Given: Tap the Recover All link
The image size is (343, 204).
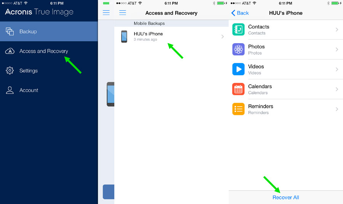Looking at the screenshot, I should click(286, 198).
